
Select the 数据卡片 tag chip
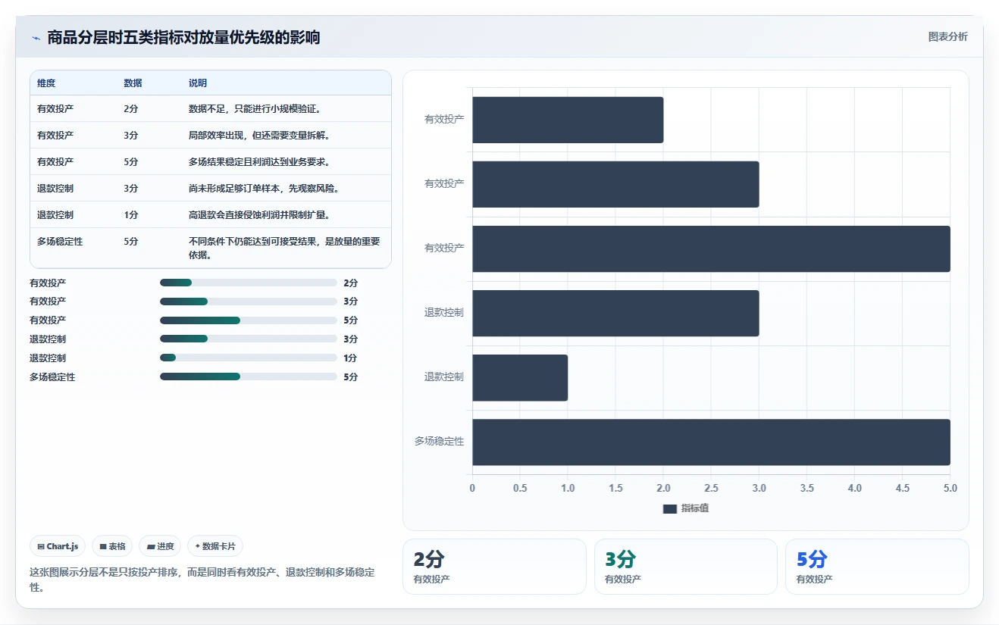[x=215, y=546]
